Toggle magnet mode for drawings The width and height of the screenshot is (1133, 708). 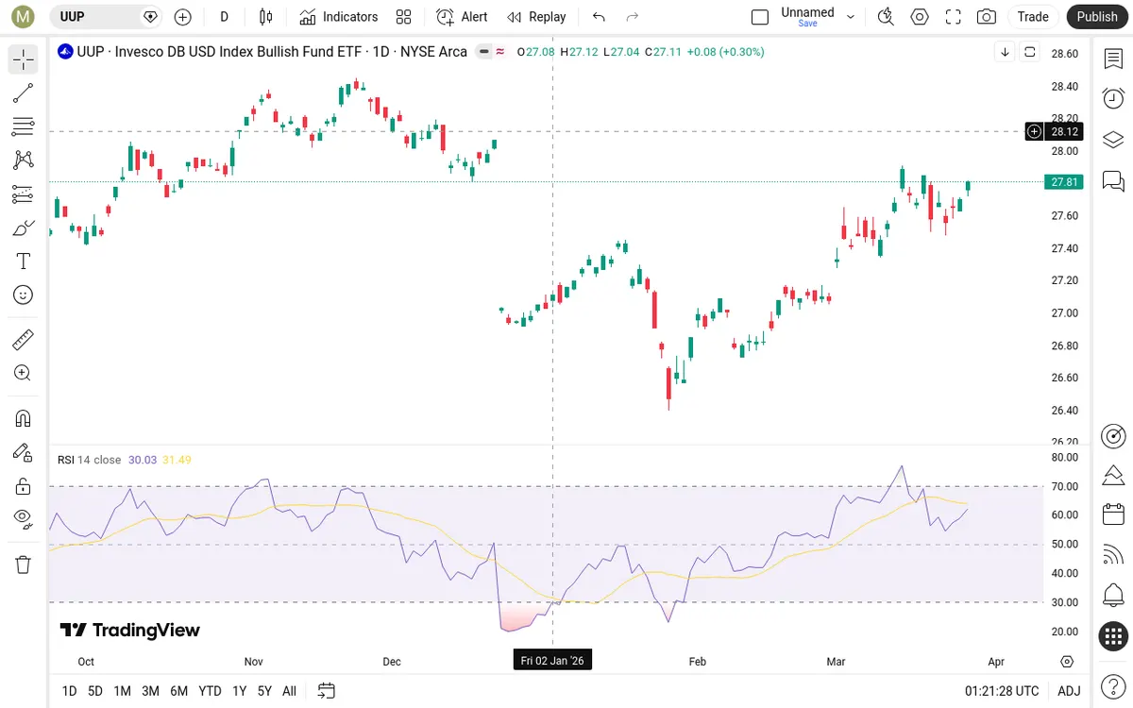click(x=24, y=418)
